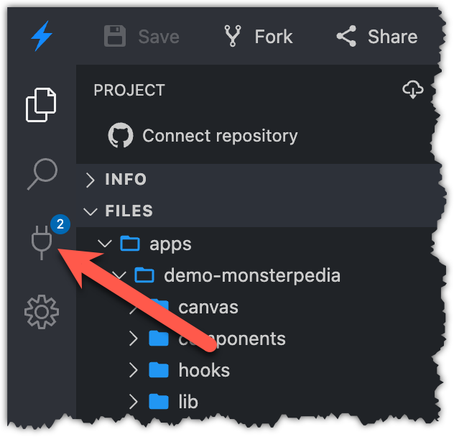Open the Search magnifier icon
Screen dimensions: 454x437
pyautogui.click(x=41, y=173)
